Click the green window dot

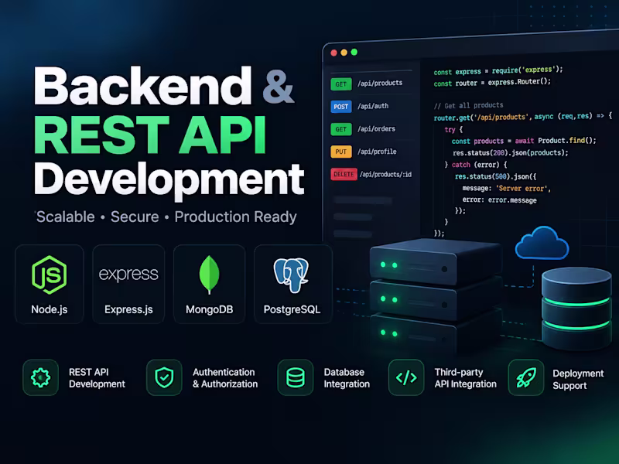(354, 52)
